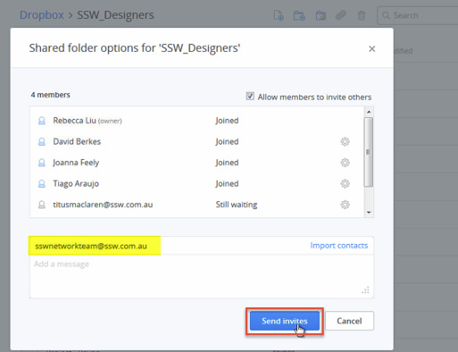Click Joined status for Joanna Feely
458x352 pixels.
(x=227, y=163)
